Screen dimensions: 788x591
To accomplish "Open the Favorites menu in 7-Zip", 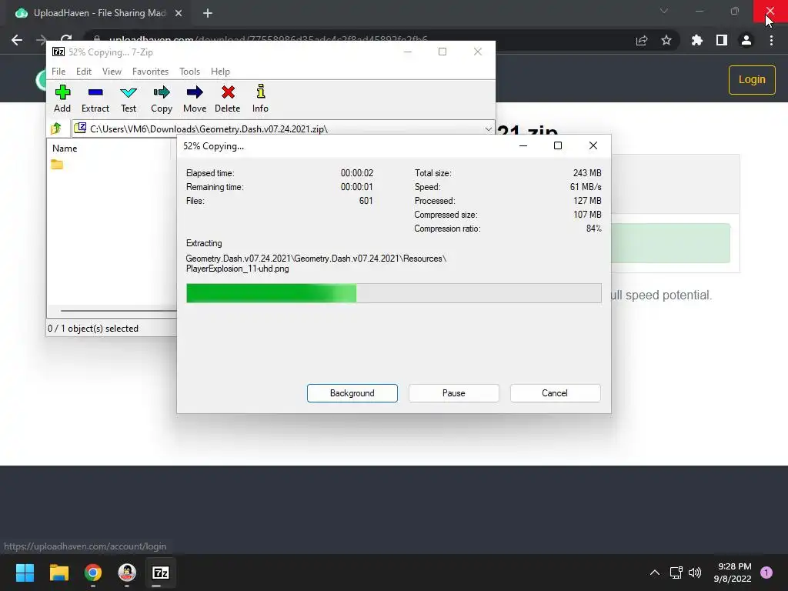I will 150,72.
